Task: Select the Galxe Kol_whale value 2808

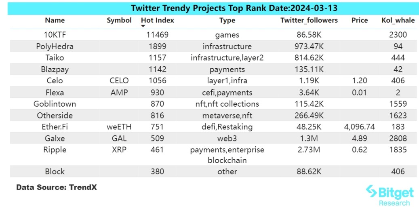Action: [398, 138]
